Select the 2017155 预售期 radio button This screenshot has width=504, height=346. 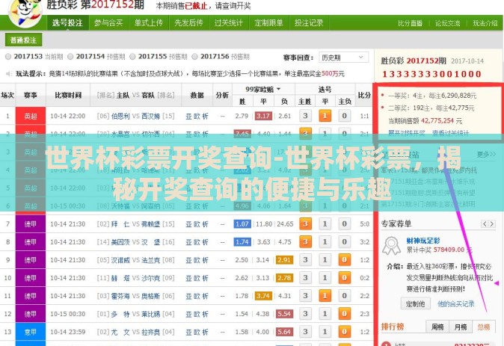(132, 57)
